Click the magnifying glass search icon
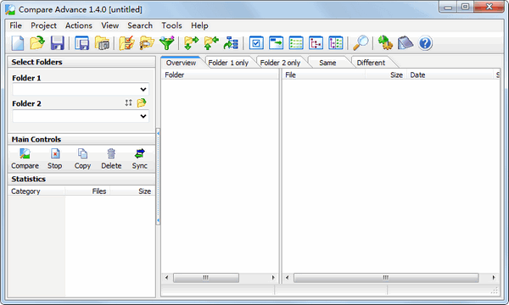The width and height of the screenshot is (509, 305). click(361, 43)
